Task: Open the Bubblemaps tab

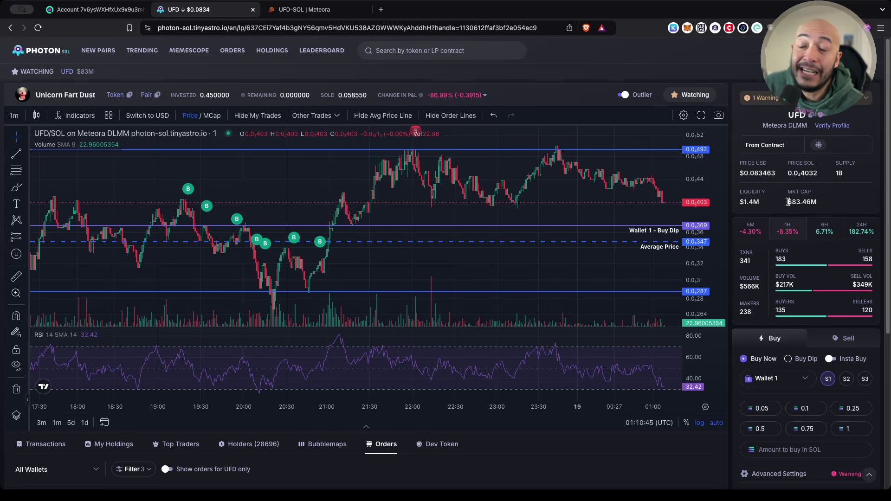Action: coord(322,444)
